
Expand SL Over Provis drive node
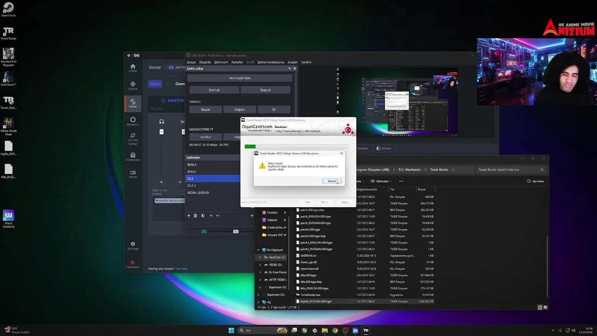pyautogui.click(x=260, y=273)
